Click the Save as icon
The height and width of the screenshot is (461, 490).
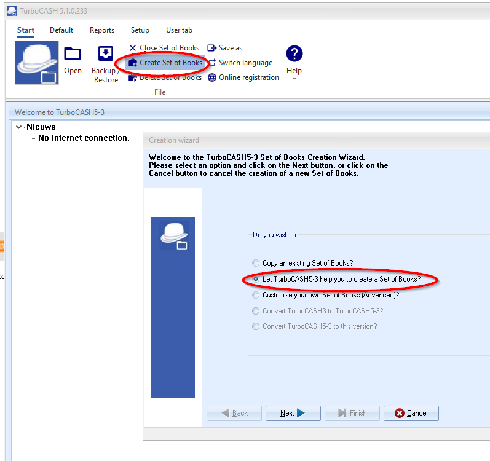(x=212, y=48)
